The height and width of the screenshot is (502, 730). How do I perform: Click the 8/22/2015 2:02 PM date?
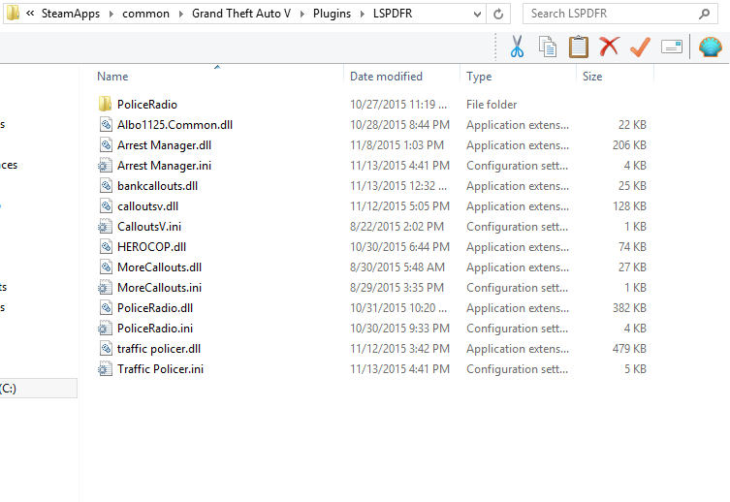(397, 227)
